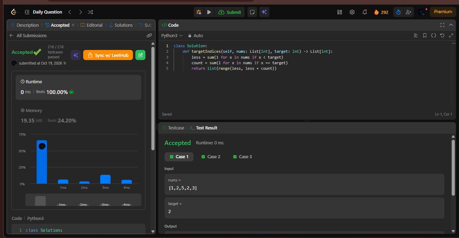Select the Case 2 result

tap(211, 157)
